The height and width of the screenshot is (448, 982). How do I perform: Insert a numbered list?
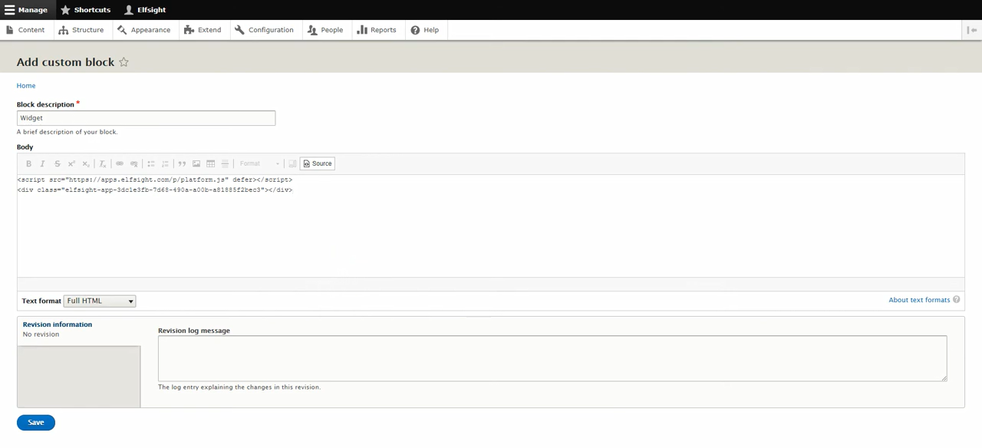[165, 163]
